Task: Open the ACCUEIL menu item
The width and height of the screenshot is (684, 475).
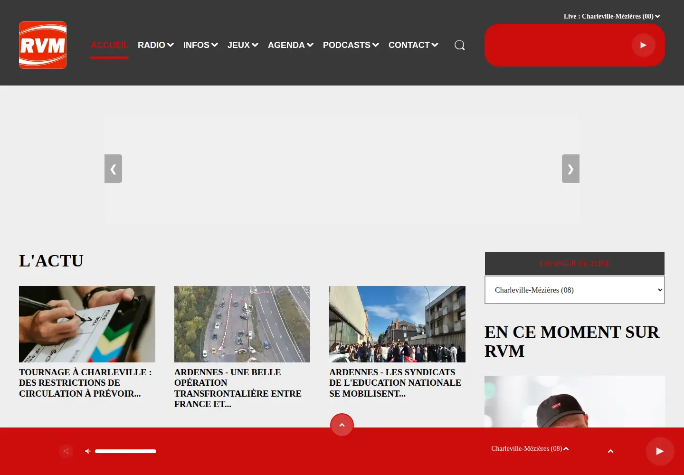Action: [109, 45]
